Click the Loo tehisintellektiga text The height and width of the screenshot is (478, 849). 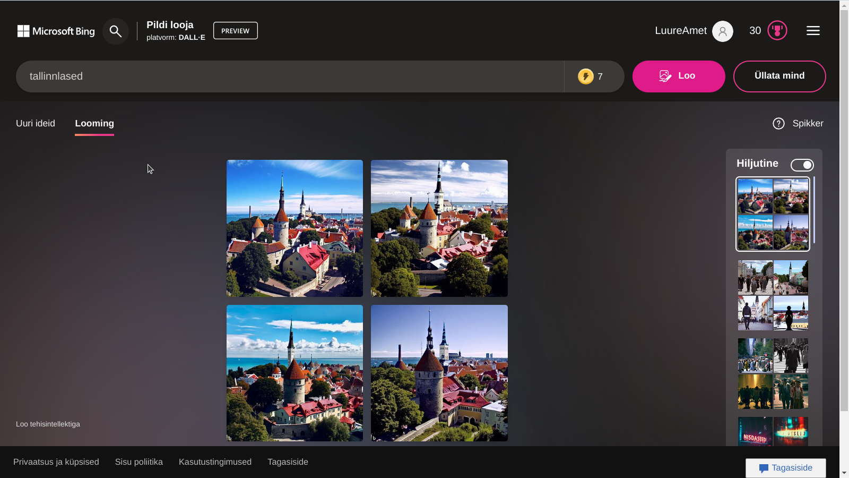tap(48, 424)
